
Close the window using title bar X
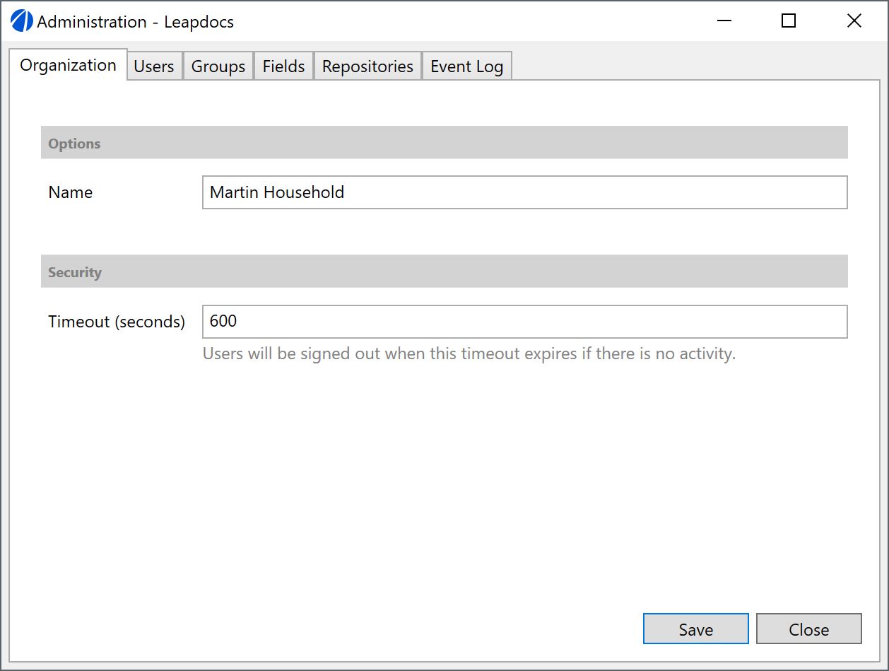click(x=854, y=21)
